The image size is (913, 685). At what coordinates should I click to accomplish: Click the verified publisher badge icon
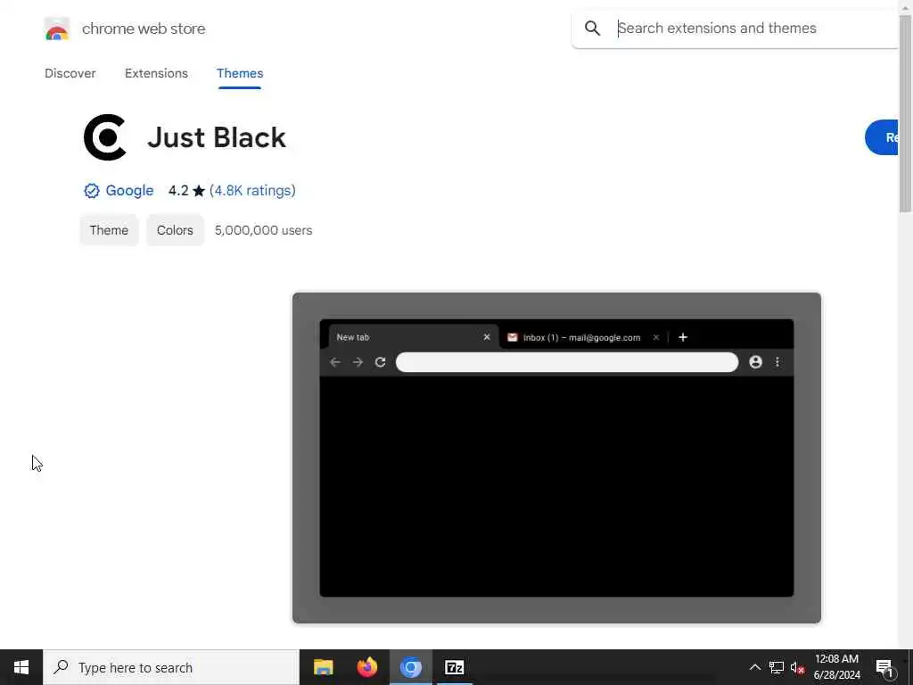point(92,191)
